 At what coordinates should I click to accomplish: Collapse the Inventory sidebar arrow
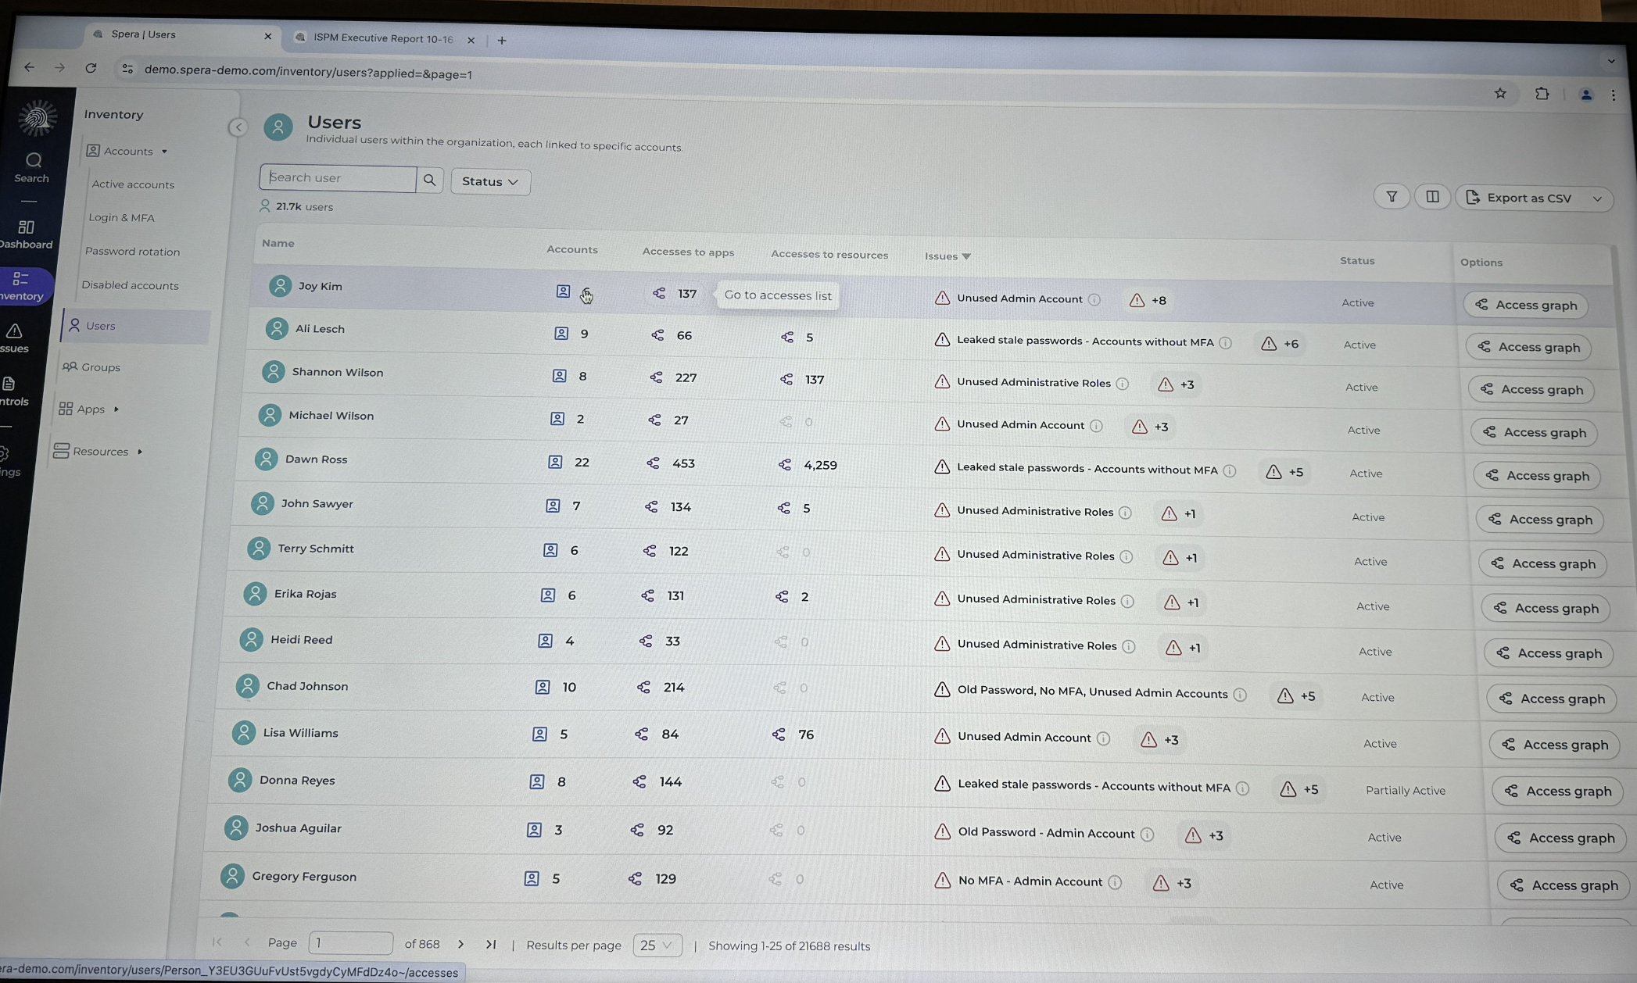tap(238, 127)
